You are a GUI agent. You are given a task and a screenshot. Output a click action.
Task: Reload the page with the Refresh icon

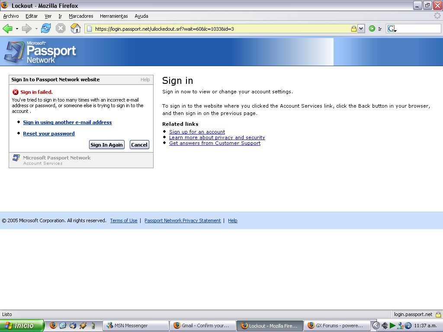coord(46,29)
